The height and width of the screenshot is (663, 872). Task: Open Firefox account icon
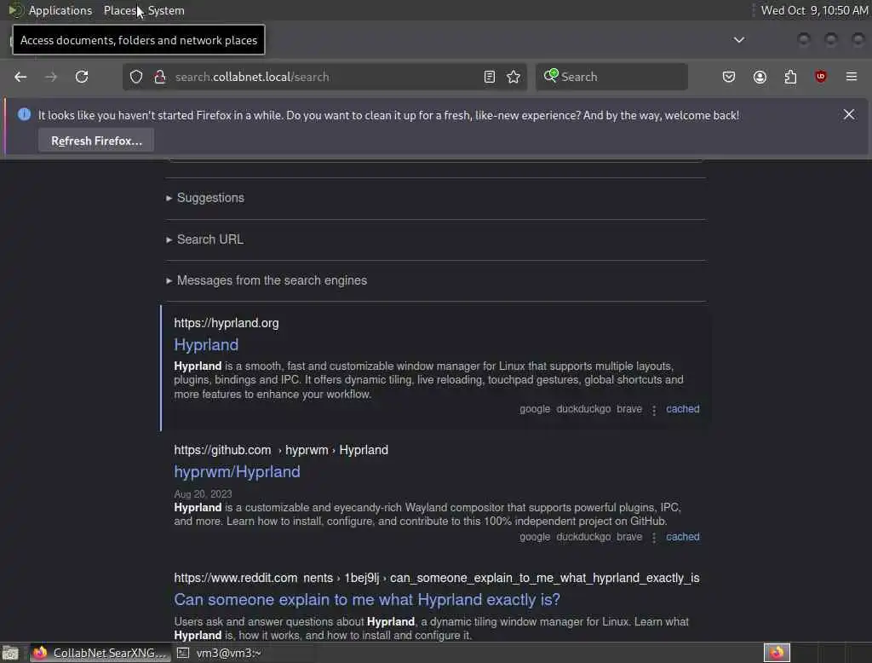760,77
